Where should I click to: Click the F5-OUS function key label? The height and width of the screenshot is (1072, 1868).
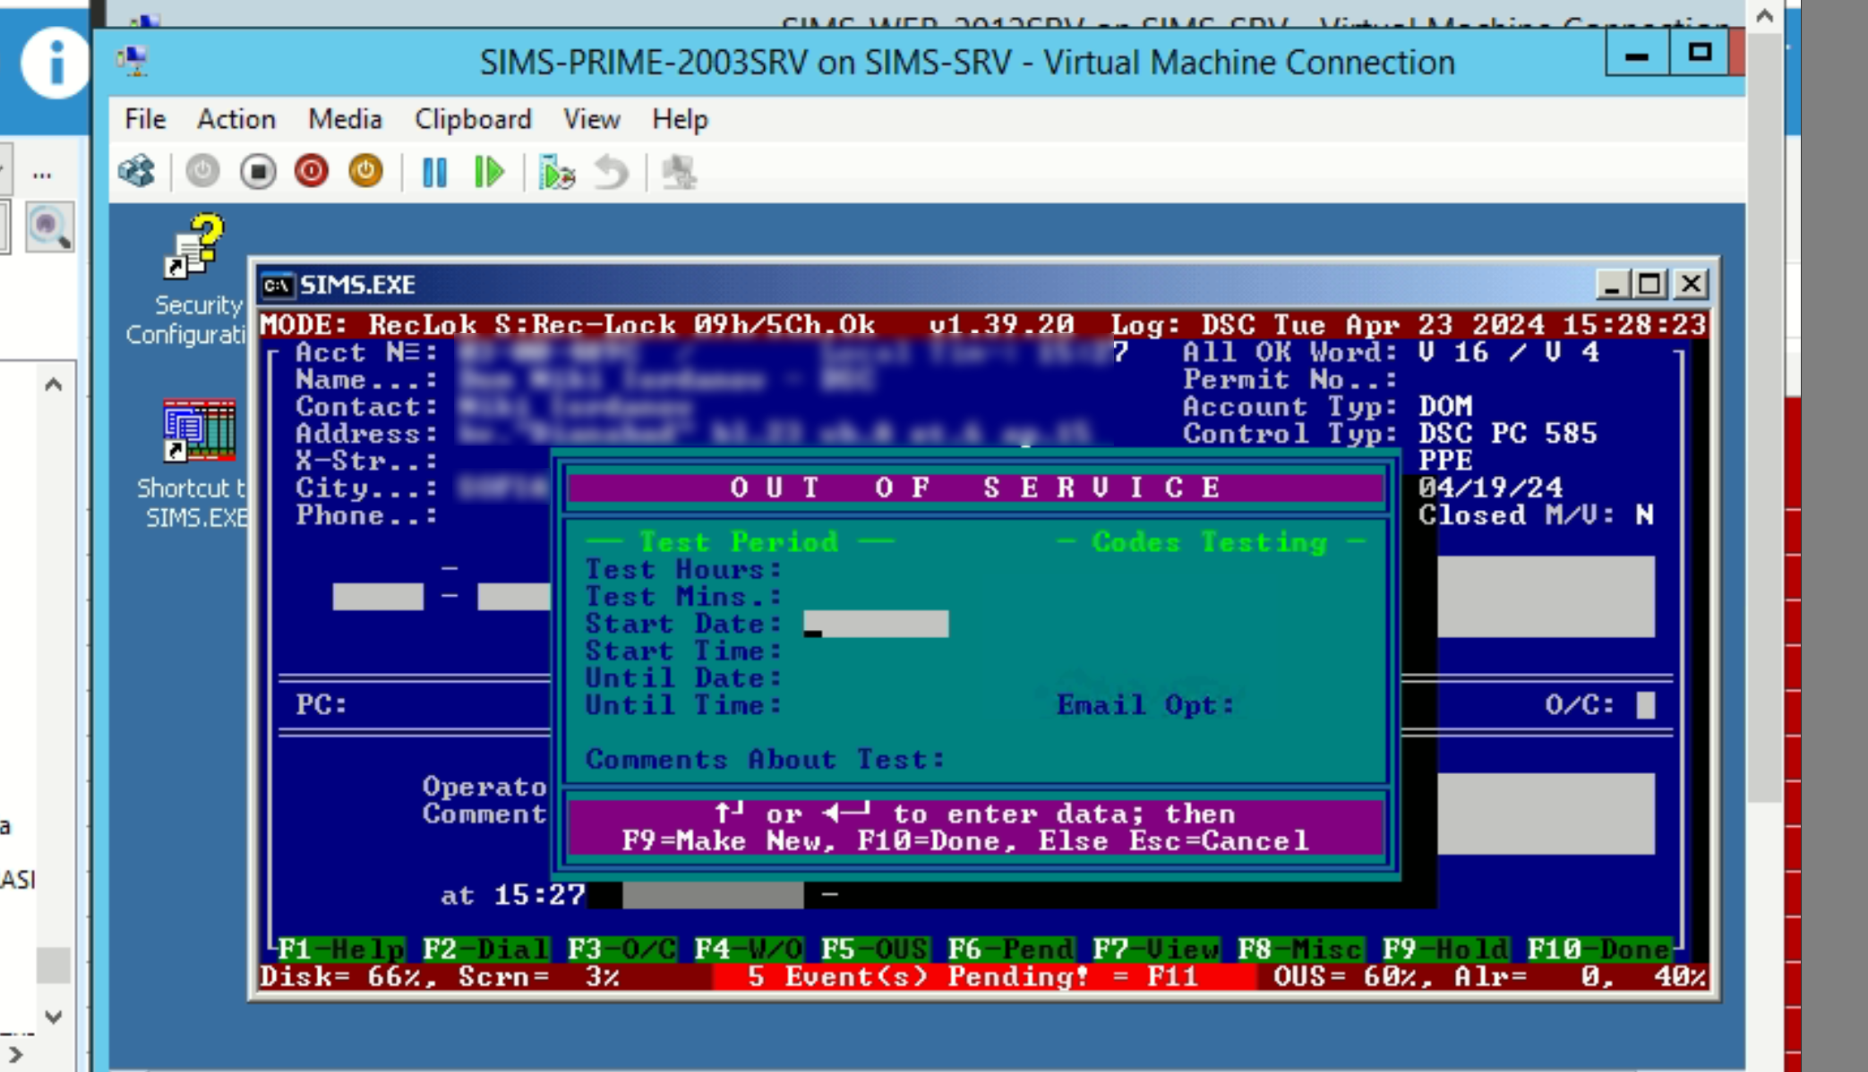(x=874, y=949)
